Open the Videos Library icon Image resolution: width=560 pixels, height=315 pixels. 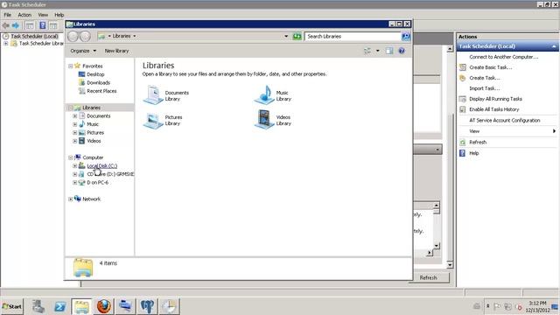point(264,119)
